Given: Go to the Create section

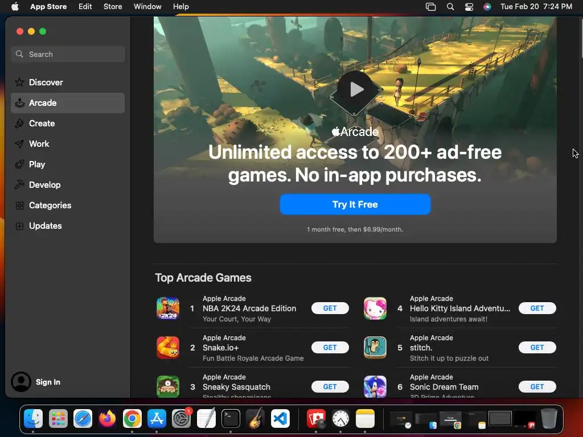Looking at the screenshot, I should coord(68,123).
